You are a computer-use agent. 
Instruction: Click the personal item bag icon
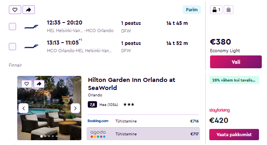[216, 10]
